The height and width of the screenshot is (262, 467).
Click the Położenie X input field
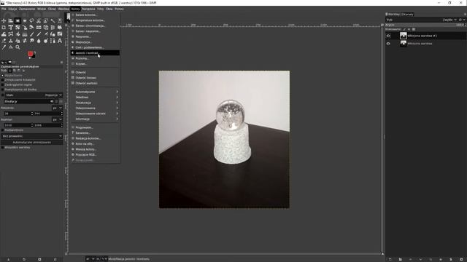pos(18,114)
